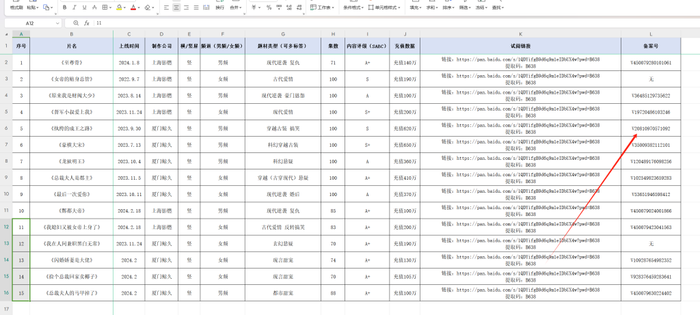Viewport: 700px width, 315px height.
Task: Align cell text to the left
Action: [166, 8]
